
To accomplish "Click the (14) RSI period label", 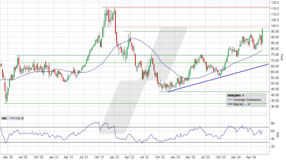I will 18,118.
